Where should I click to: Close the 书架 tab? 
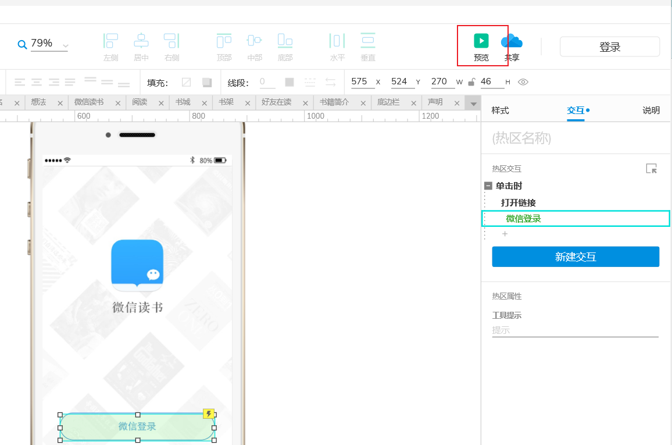tap(248, 104)
